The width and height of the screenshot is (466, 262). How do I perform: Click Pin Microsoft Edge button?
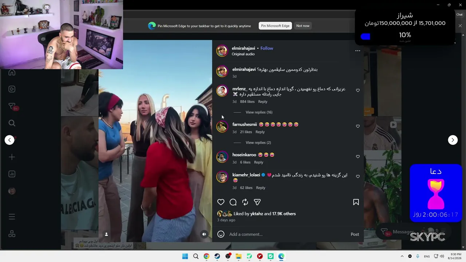(x=275, y=26)
